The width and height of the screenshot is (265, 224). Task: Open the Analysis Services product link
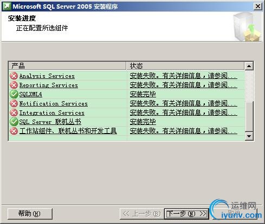click(x=47, y=76)
